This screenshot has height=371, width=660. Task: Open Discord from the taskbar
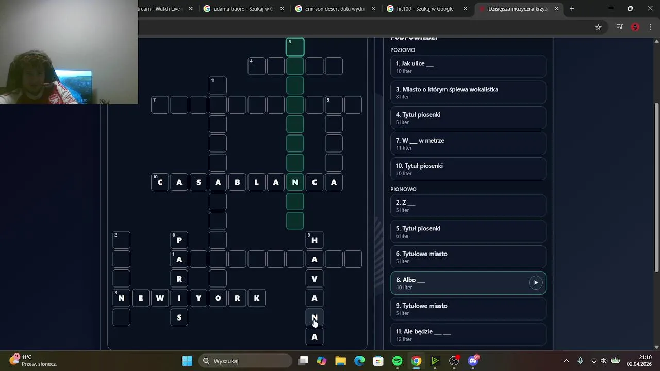point(473,361)
